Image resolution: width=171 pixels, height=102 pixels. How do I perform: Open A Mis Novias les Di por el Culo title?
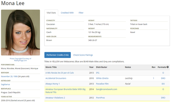point(59,73)
